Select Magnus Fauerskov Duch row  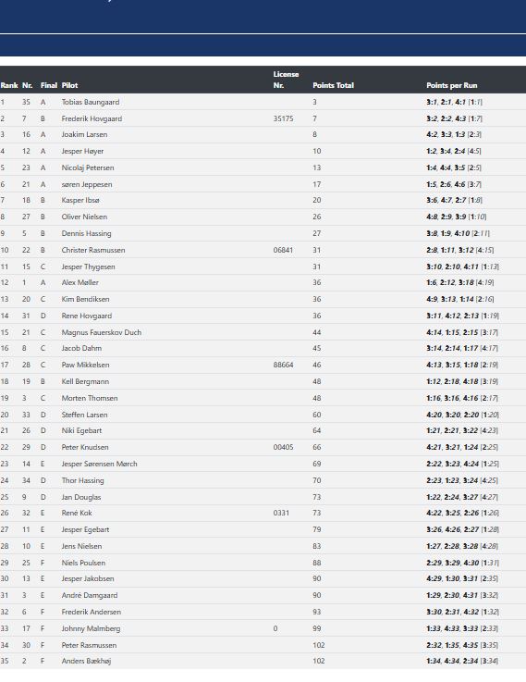(x=263, y=332)
